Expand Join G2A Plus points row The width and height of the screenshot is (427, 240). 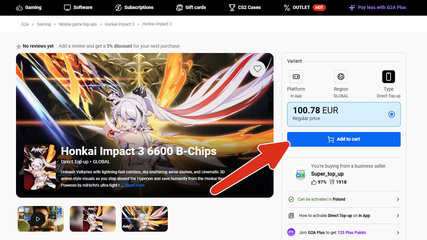click(344, 232)
